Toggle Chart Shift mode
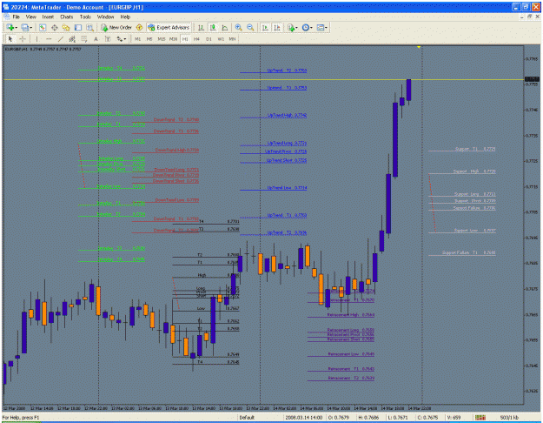The height and width of the screenshot is (423, 543). tap(277, 27)
